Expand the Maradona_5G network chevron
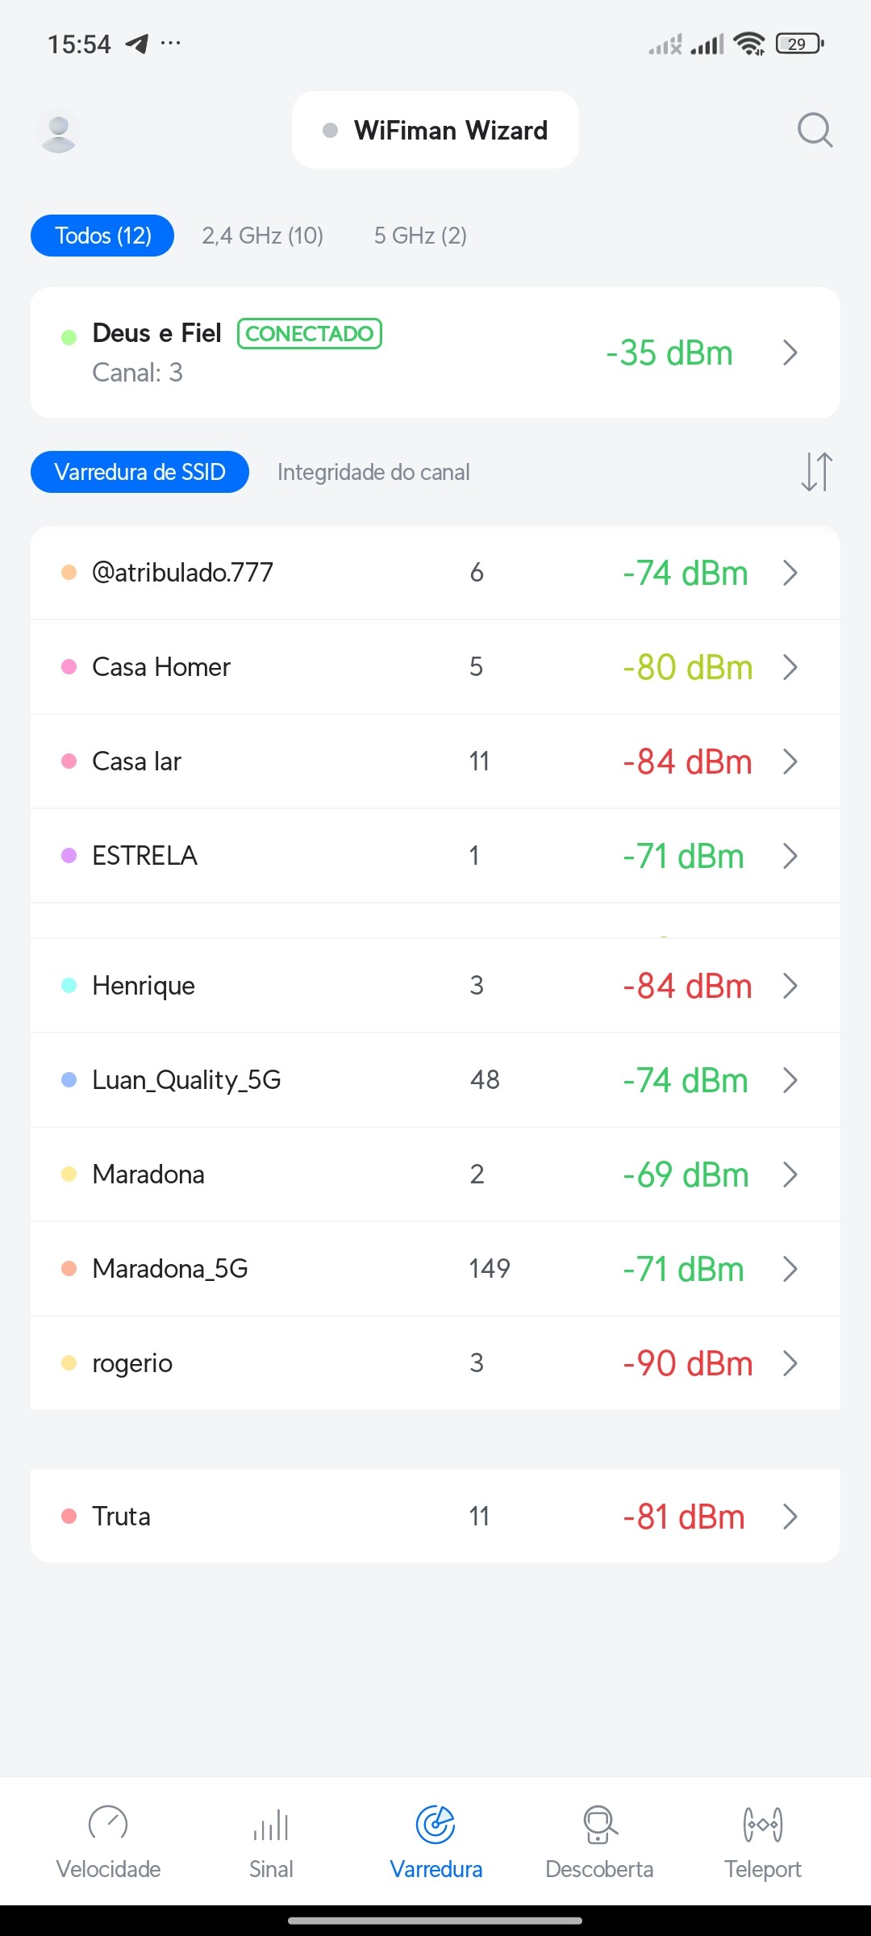 point(790,1269)
